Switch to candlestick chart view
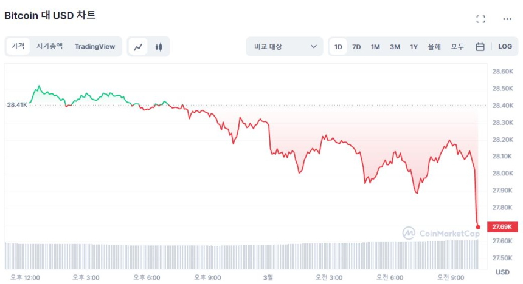The height and width of the screenshot is (284, 523). 159,46
